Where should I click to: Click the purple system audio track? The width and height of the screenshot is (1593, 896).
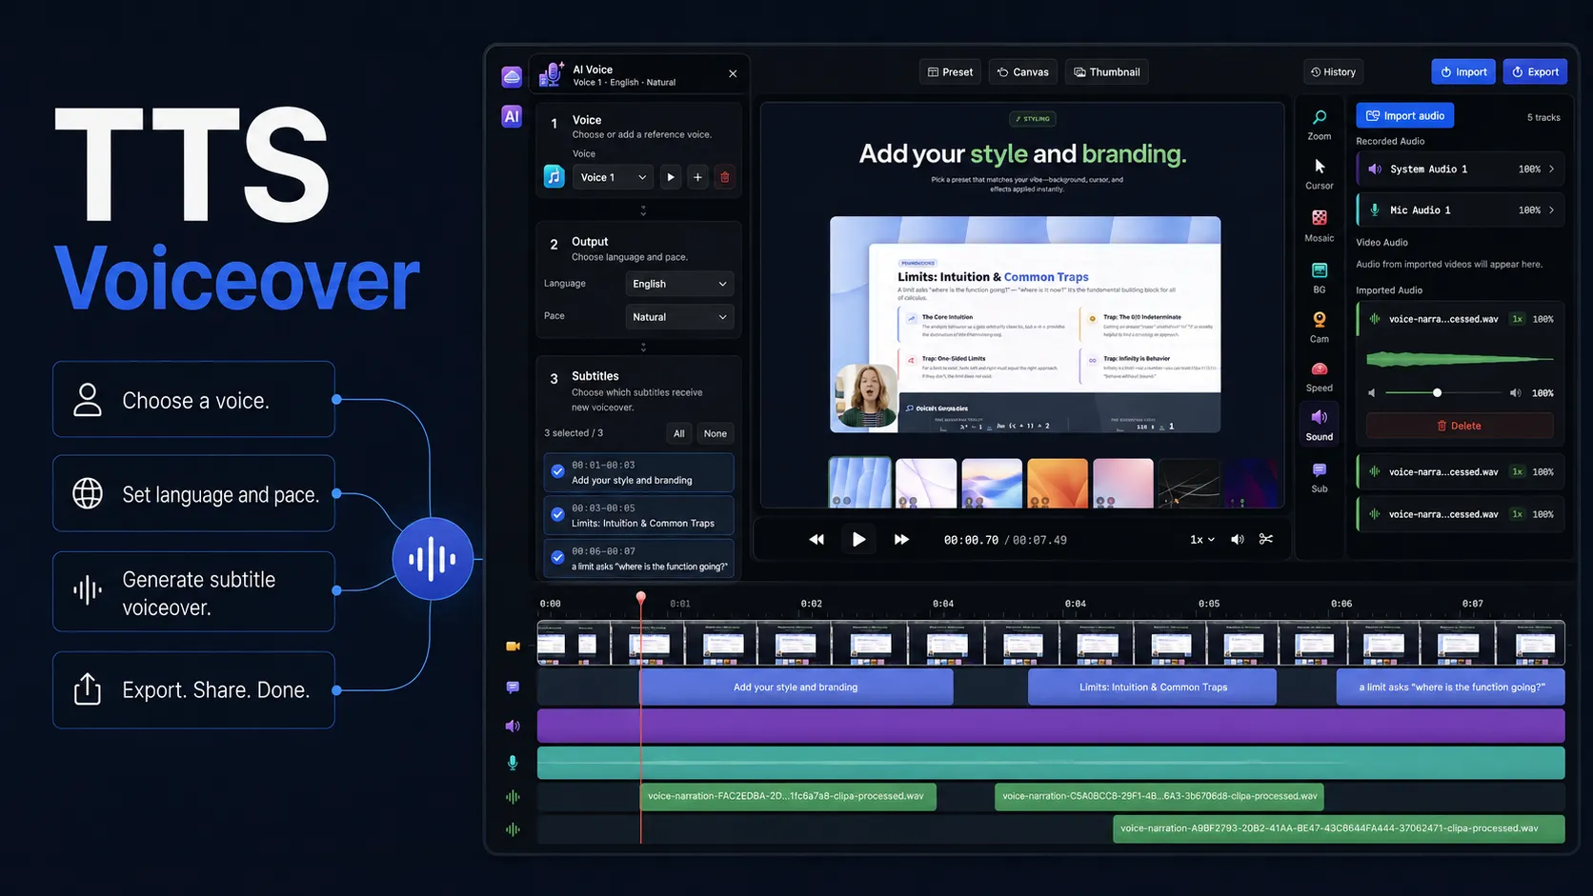(1051, 726)
